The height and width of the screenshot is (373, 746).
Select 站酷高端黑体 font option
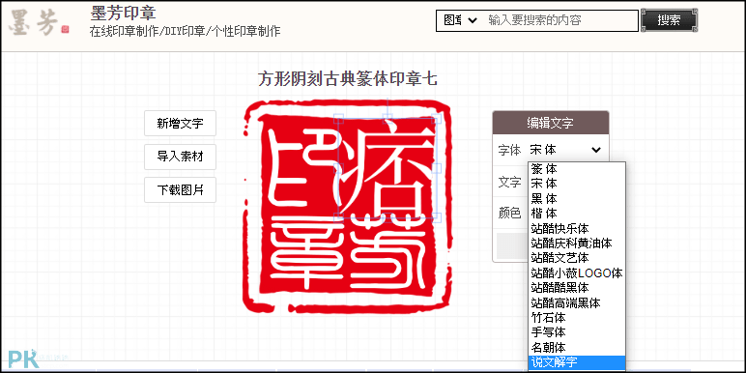pyautogui.click(x=577, y=302)
